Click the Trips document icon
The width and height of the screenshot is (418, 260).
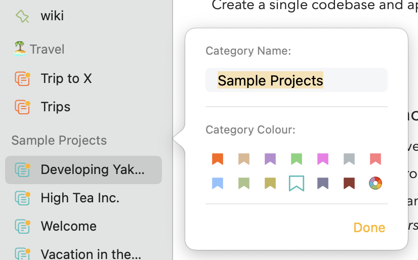tap(22, 107)
